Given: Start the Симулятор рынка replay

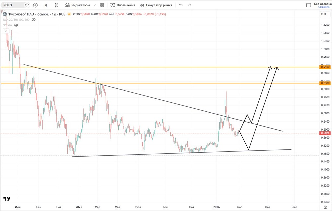Looking at the screenshot, I should 156,5.
